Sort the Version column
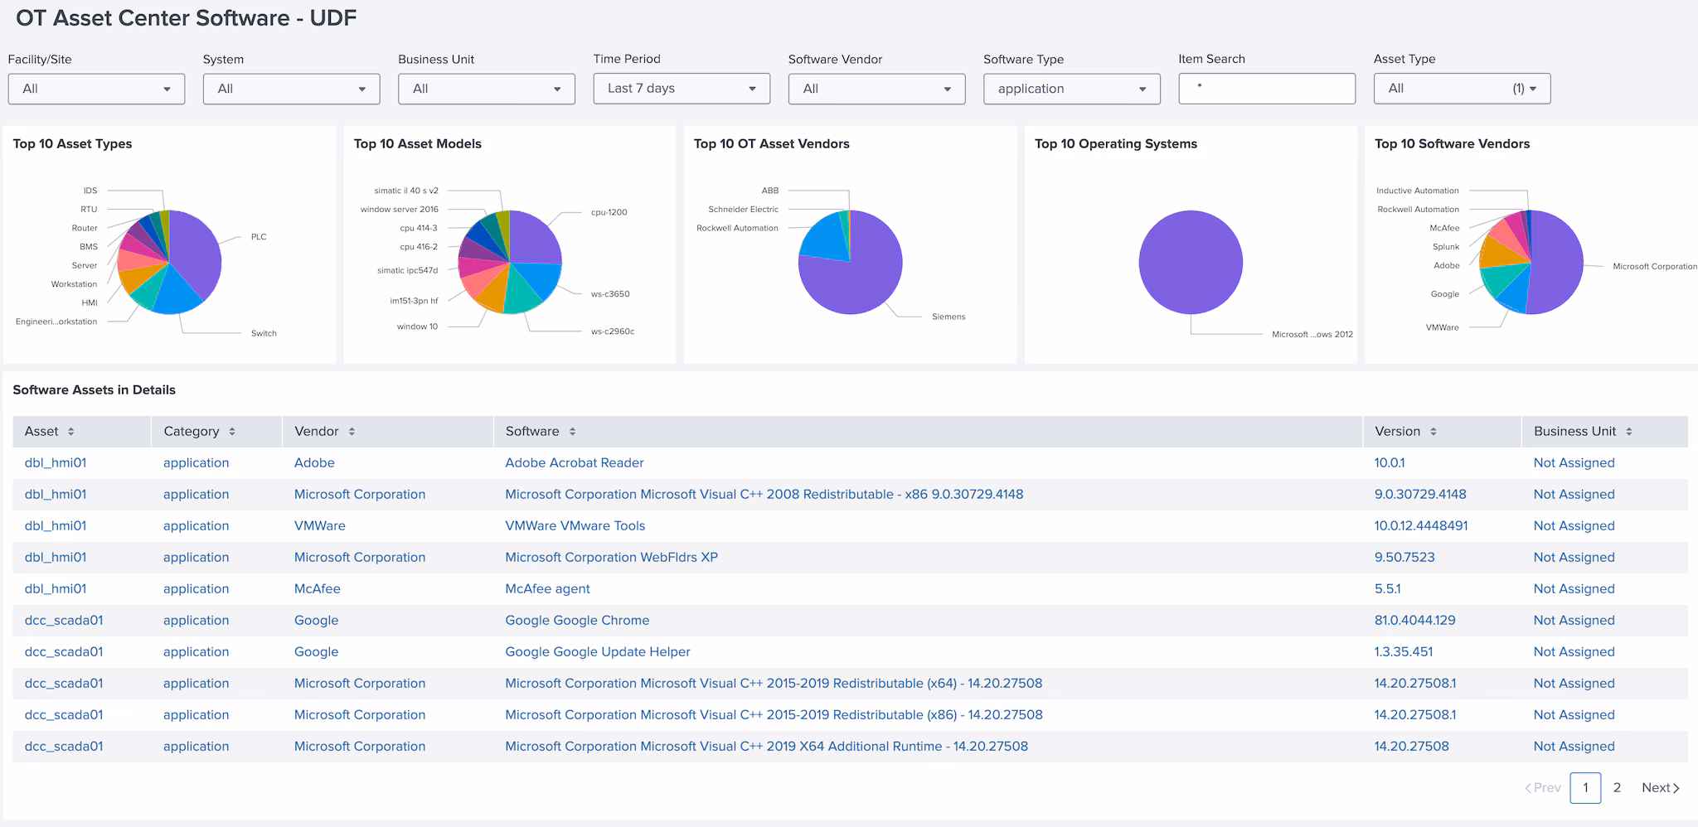 pos(1433,432)
